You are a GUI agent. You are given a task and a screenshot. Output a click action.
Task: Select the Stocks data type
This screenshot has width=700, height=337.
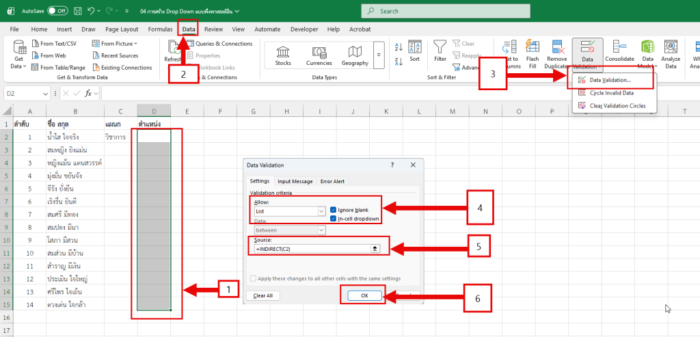pyautogui.click(x=283, y=55)
